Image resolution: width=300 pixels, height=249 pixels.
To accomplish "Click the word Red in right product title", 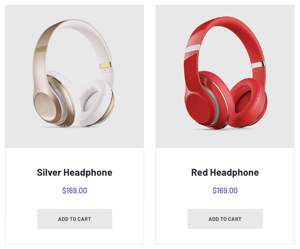I will point(199,172).
